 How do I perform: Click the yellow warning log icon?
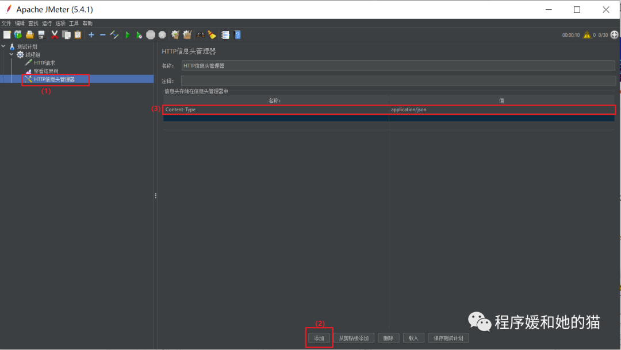(x=586, y=35)
